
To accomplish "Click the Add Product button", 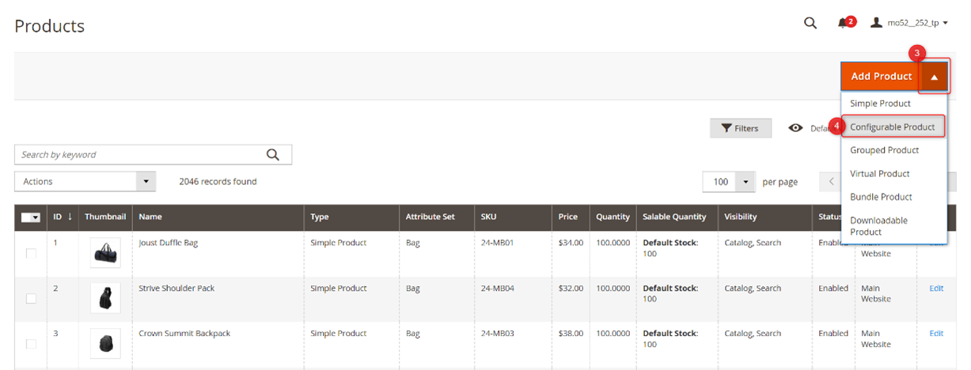I will click(881, 77).
